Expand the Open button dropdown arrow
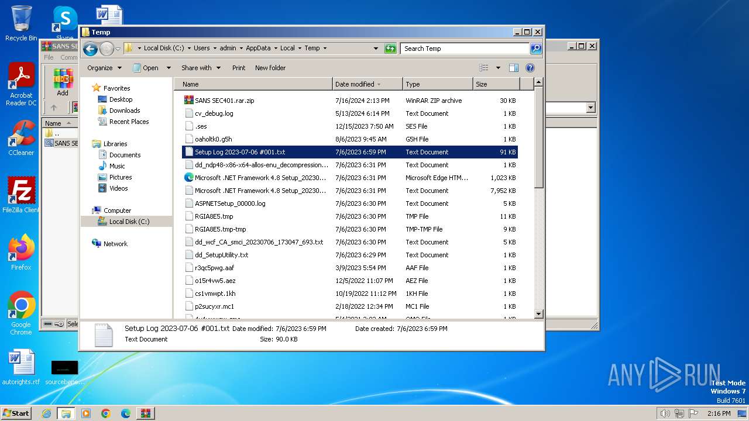The width and height of the screenshot is (749, 421). (169, 68)
